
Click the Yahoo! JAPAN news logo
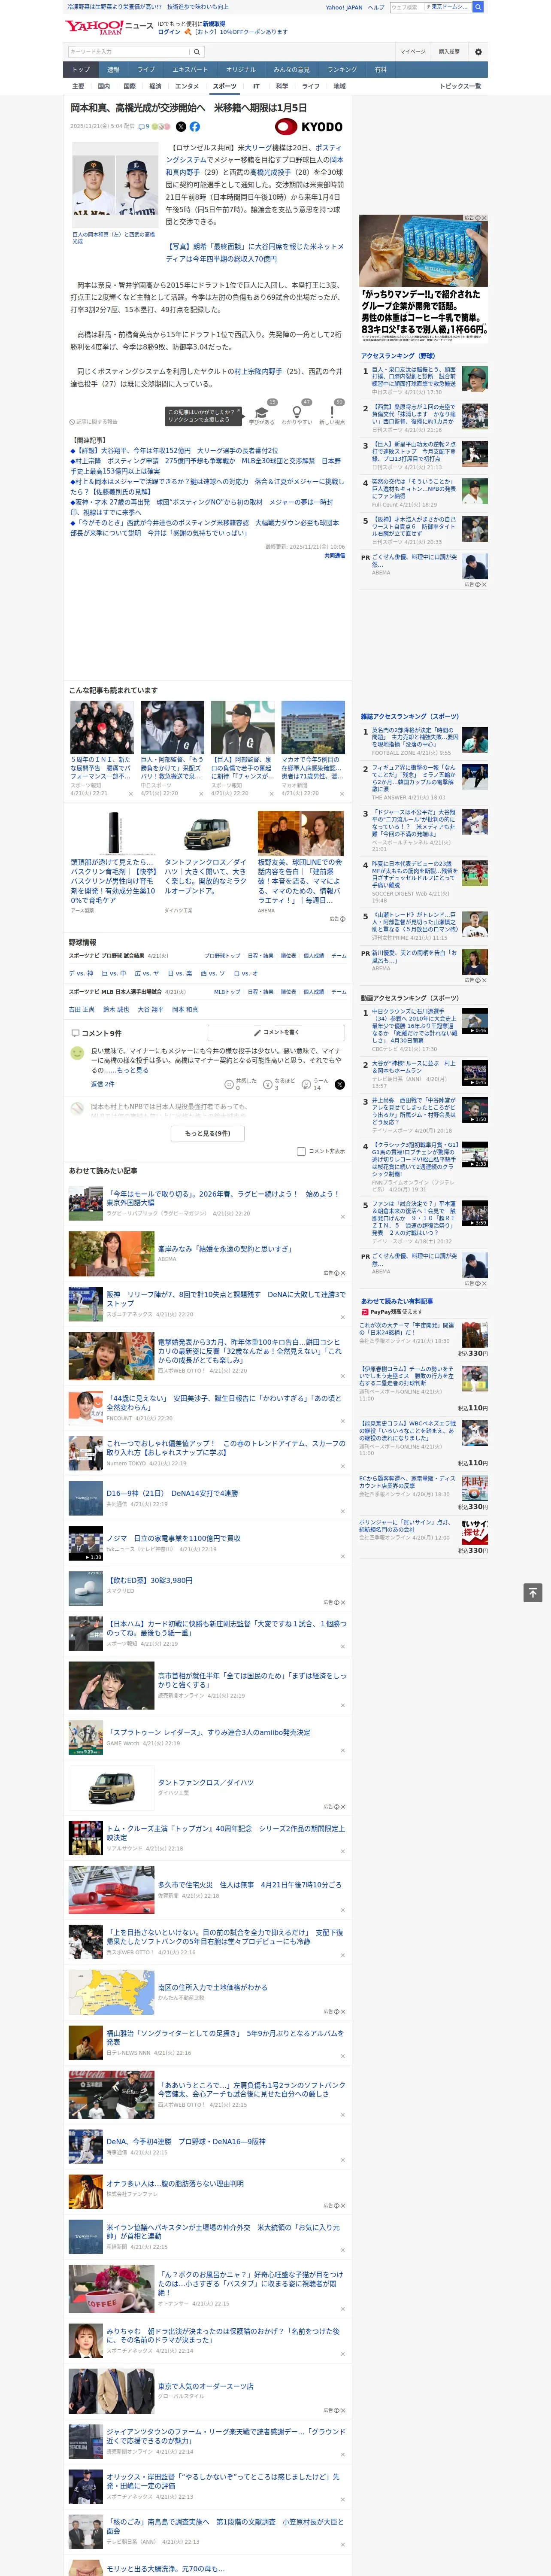(x=110, y=27)
